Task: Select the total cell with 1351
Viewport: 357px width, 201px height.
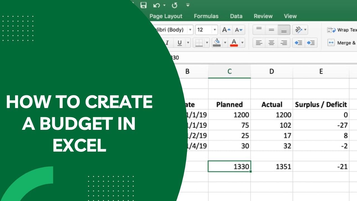Action: [x=272, y=166]
